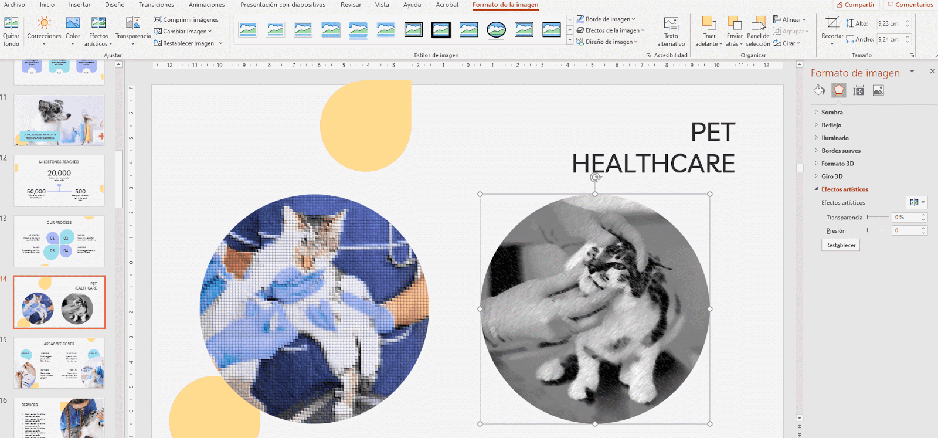Expand the Reflejo section

[x=831, y=125]
